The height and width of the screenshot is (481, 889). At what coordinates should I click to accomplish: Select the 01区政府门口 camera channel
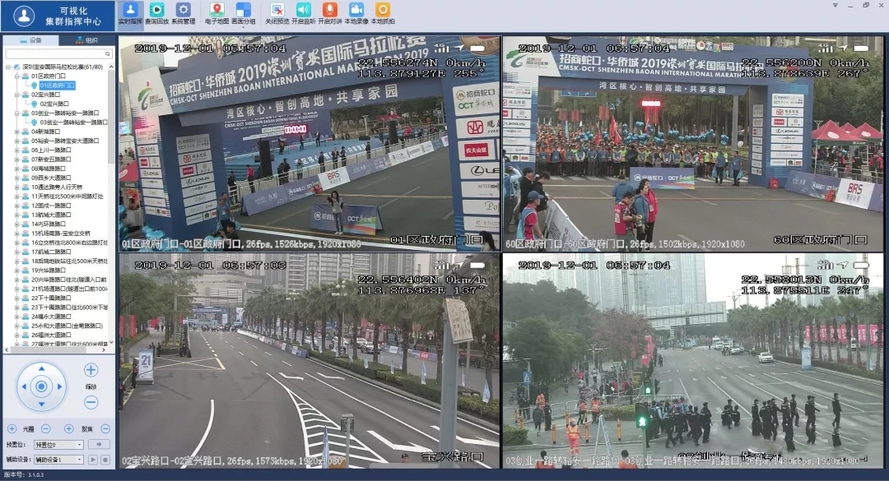click(x=57, y=86)
